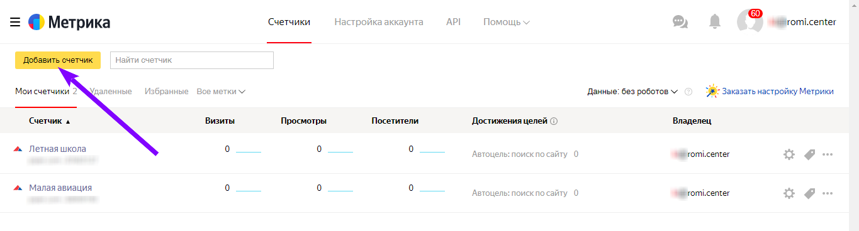Expand the Помощь menu
The image size is (859, 231).
tap(507, 22)
